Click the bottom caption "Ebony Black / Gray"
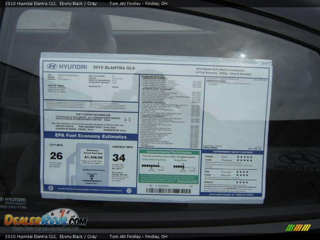 click(78, 237)
